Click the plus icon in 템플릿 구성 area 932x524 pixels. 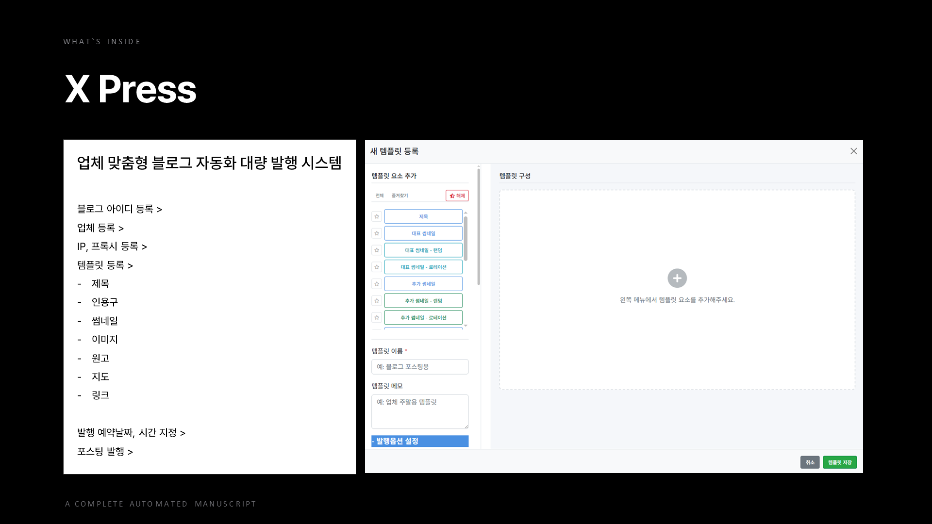coord(677,278)
